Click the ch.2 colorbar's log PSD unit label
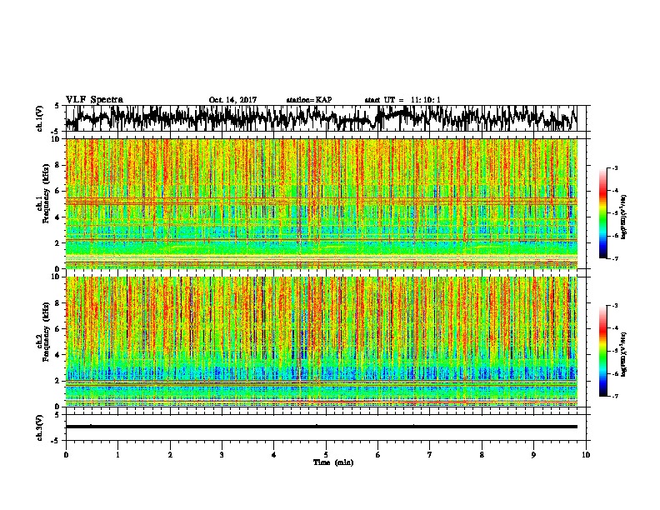The height and width of the screenshot is (510, 660). pos(624,354)
